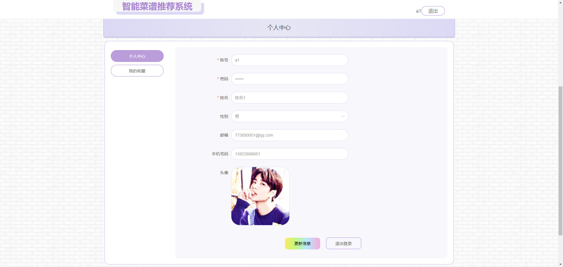Image resolution: width=563 pixels, height=267 pixels.
Task: Click the 性别 dropdown chevron arrow
Action: [343, 116]
